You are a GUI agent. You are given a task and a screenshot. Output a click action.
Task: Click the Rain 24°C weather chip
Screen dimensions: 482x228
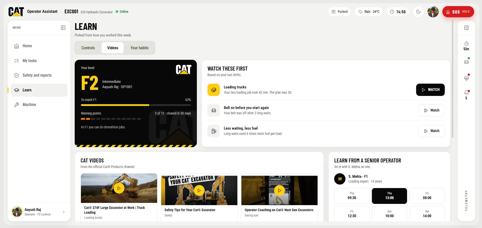369,12
